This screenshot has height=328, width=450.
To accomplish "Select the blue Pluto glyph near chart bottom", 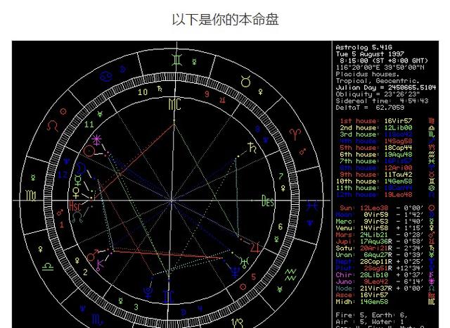I will [148, 291].
